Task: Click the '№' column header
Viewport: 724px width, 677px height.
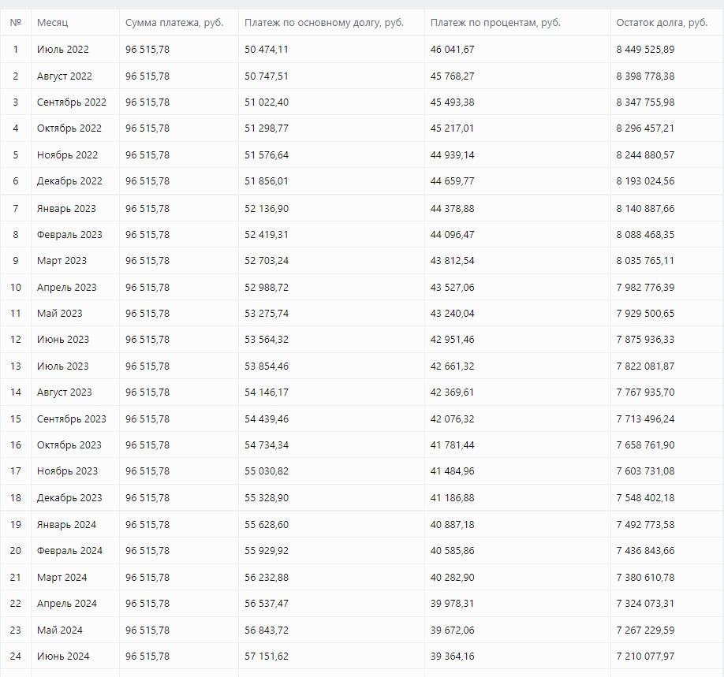Action: (x=16, y=22)
